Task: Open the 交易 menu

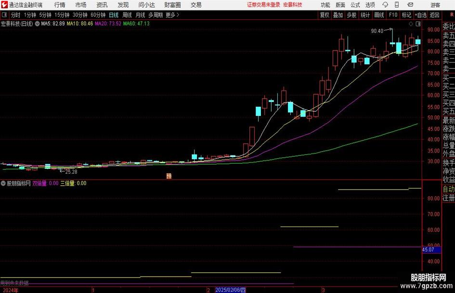Action: pos(196,5)
